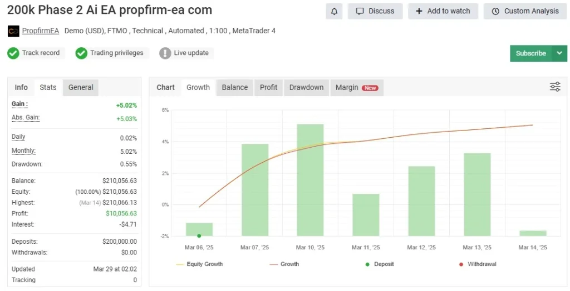Click the PropfirmEA avatar logo

pyautogui.click(x=13, y=31)
